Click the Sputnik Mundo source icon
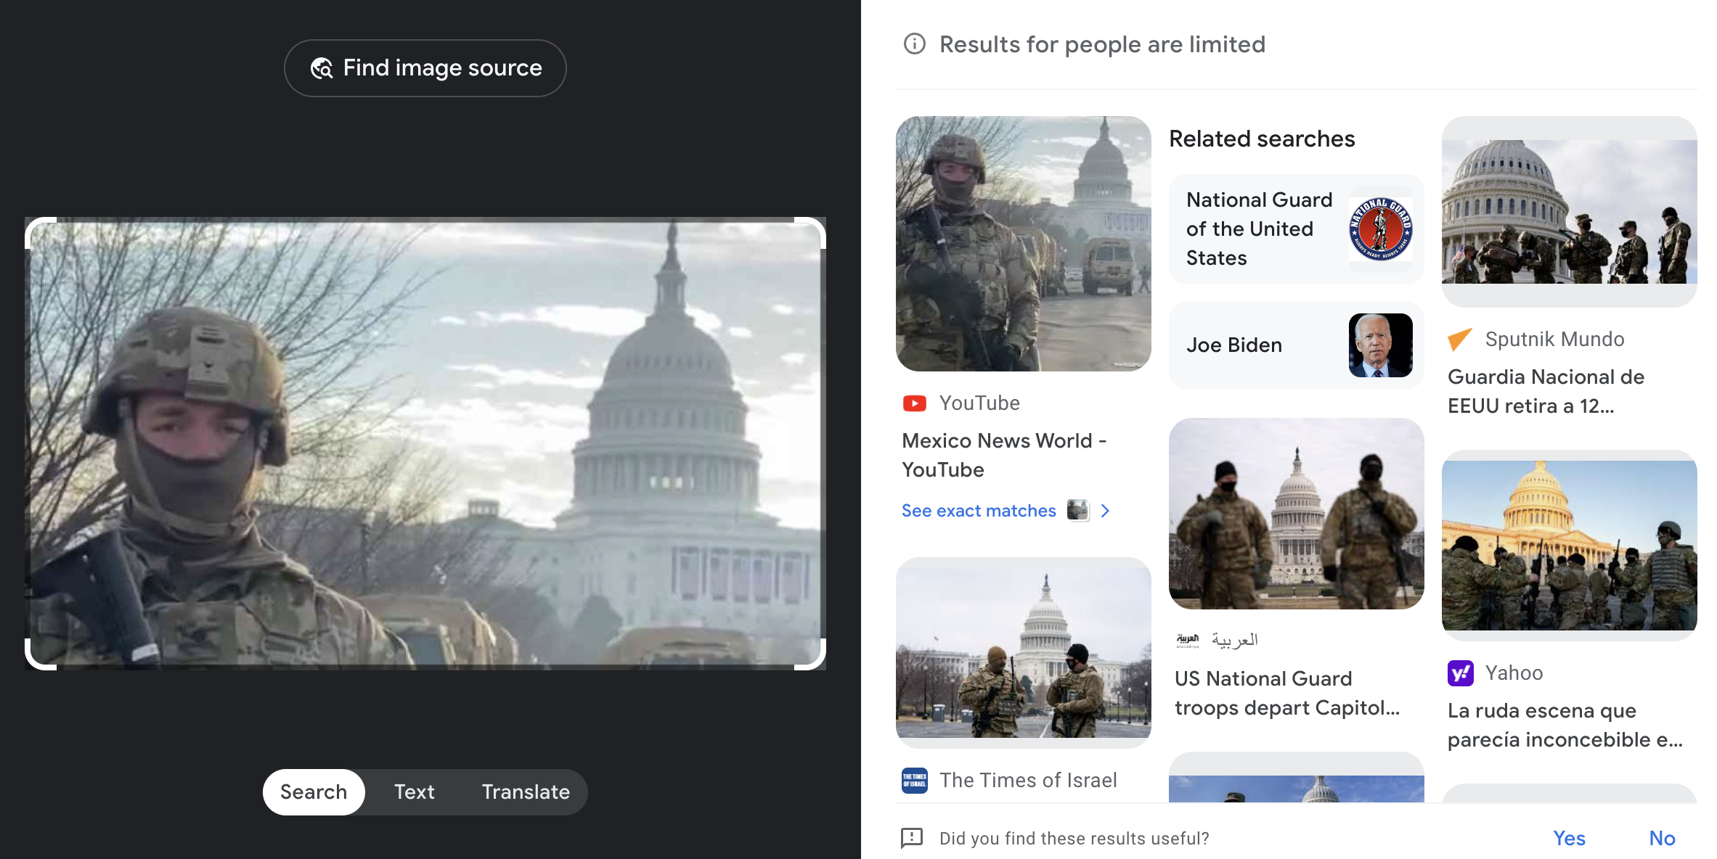The image size is (1717, 859). pyautogui.click(x=1459, y=339)
